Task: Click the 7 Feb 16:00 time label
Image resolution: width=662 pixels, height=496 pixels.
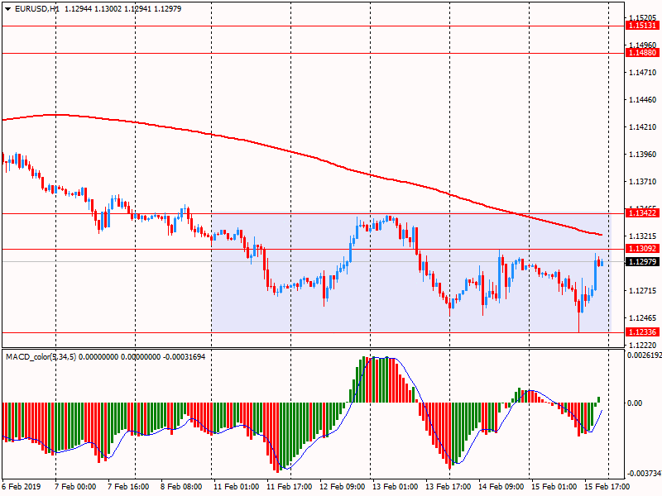Action: pyautogui.click(x=128, y=486)
